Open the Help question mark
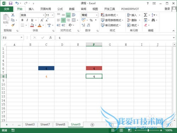177x133 pixels. (148, 3)
